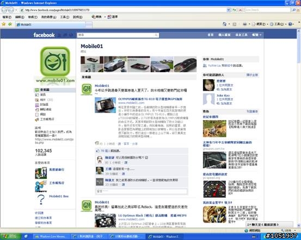The image size is (301, 240).
Task: Switch to Mobile01 - Windows taskbar item
Action: 165,237
